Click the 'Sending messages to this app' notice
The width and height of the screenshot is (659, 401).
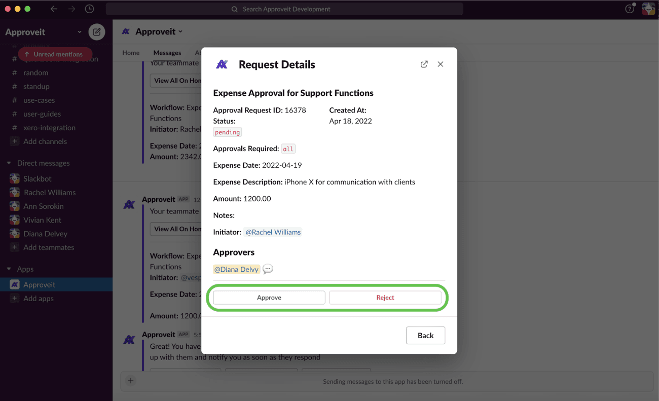tap(393, 381)
